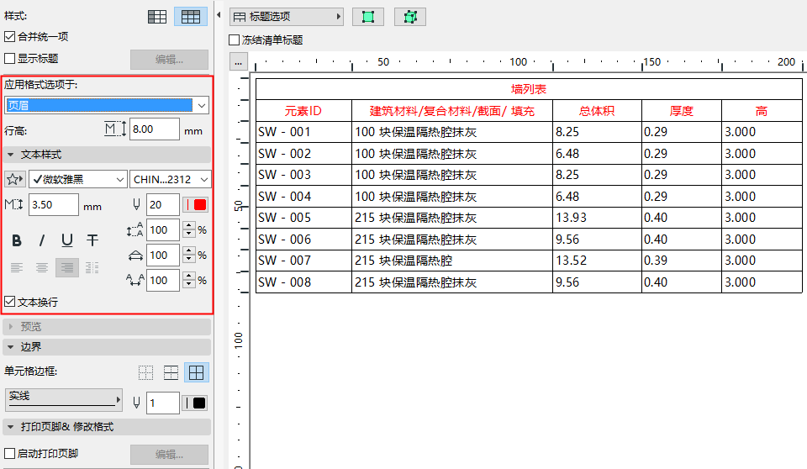This screenshot has width=807, height=469.
Task: Align text to the left
Action: 17,268
